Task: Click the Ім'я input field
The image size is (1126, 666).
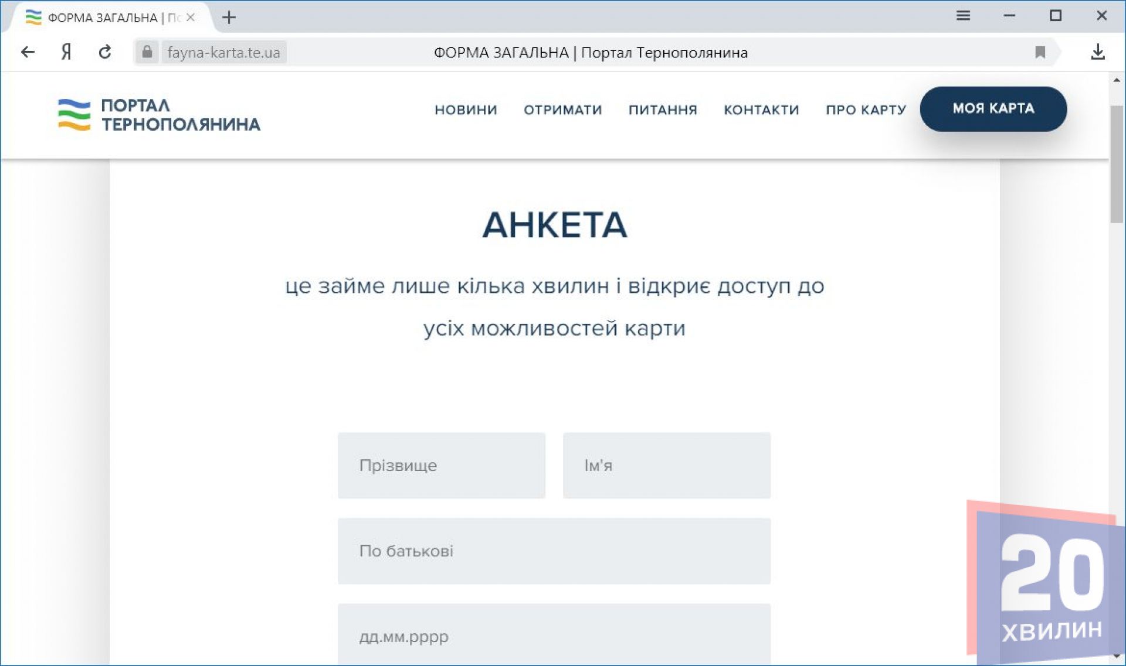Action: click(x=666, y=466)
